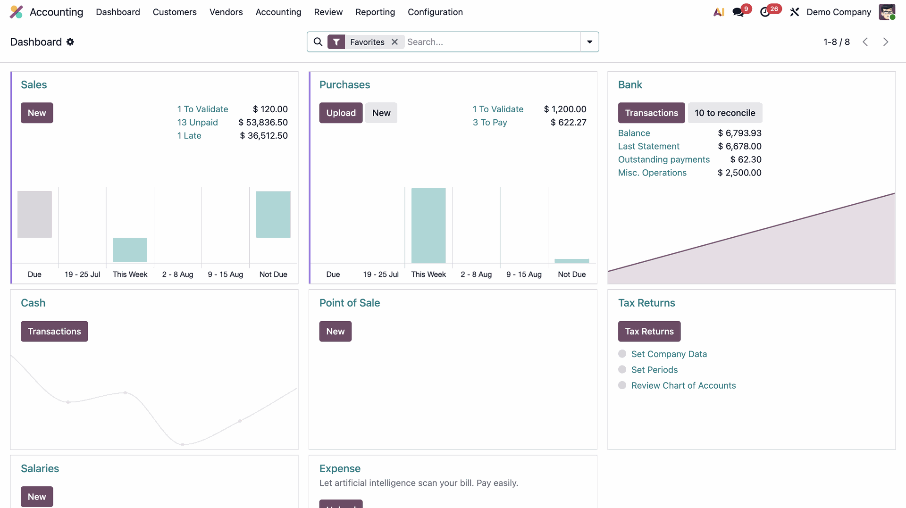This screenshot has height=508, width=906.
Task: Open Outstanding payments link
Action: point(664,159)
